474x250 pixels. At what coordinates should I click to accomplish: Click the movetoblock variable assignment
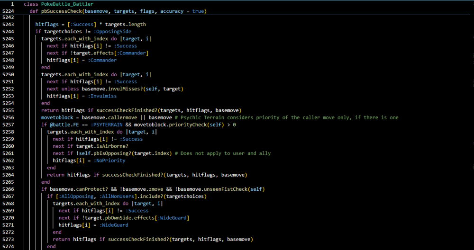pos(54,117)
